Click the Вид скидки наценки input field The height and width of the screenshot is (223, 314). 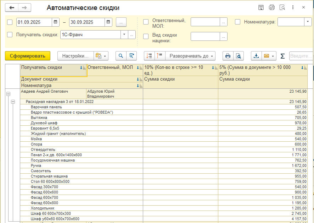point(206,36)
